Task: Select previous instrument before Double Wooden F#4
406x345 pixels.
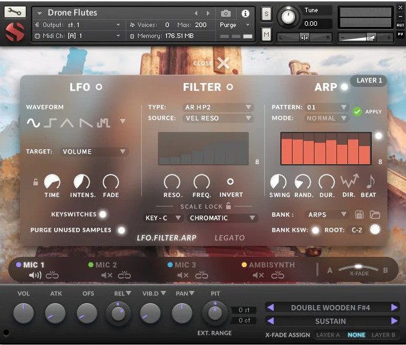Action: pos(270,308)
